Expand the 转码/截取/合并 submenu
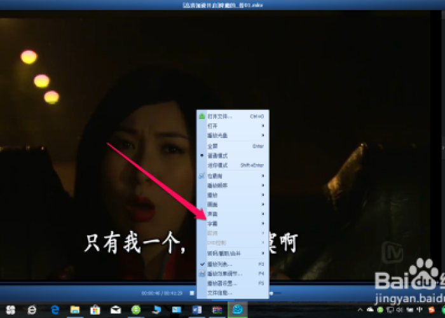The image size is (445, 318). [x=233, y=253]
